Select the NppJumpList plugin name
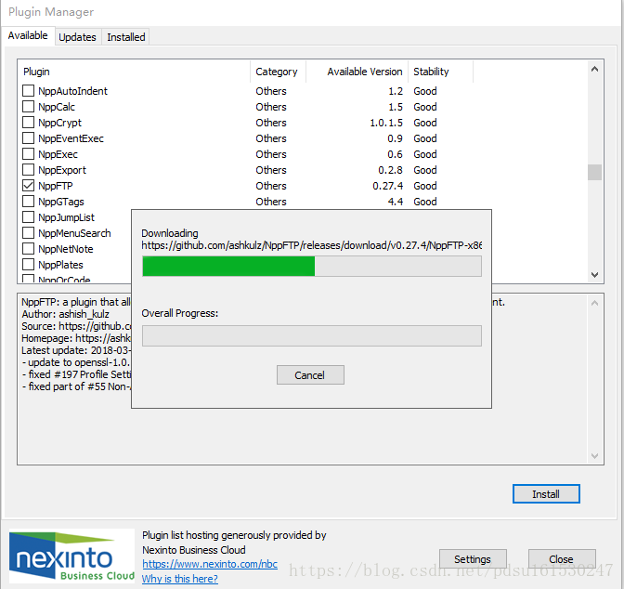 coord(66,217)
